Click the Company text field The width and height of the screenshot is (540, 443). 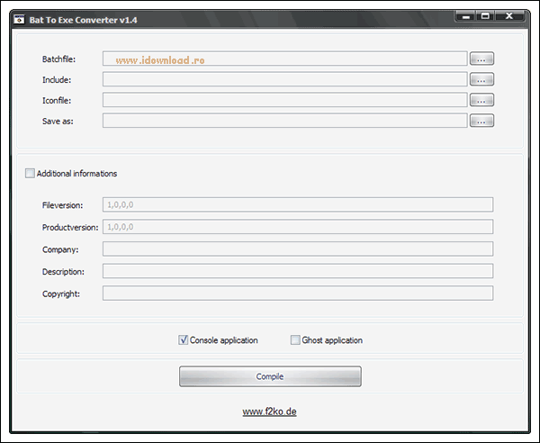[x=298, y=249]
